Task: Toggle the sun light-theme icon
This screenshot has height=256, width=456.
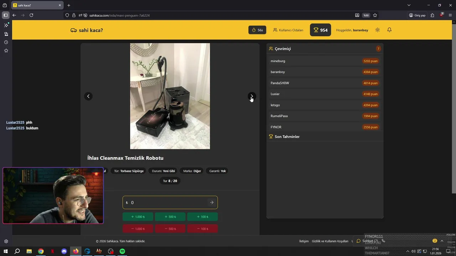Action: pos(378,30)
